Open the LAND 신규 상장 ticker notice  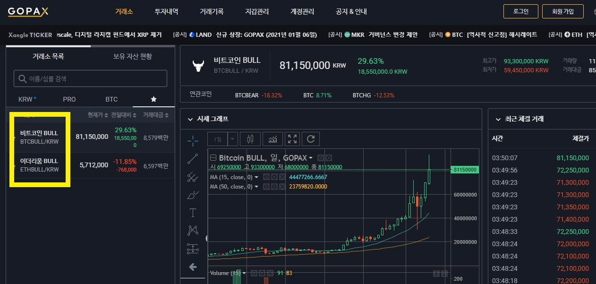pos(245,34)
